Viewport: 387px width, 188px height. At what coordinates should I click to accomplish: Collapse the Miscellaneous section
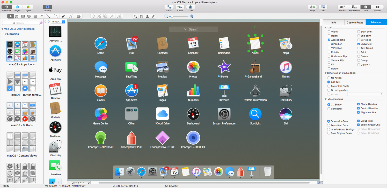click(326, 99)
